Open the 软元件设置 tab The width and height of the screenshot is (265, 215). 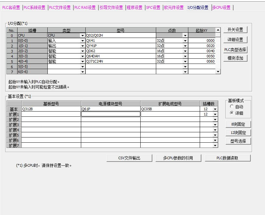tap(174, 7)
